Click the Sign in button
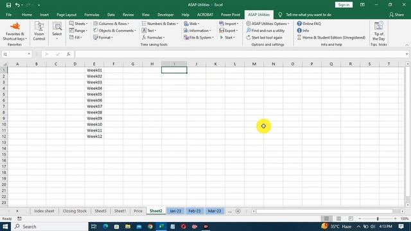Viewport: 411px width, 231px height. coord(344,4)
